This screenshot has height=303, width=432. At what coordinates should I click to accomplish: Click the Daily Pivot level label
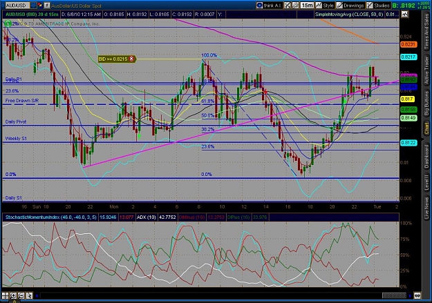[16, 121]
